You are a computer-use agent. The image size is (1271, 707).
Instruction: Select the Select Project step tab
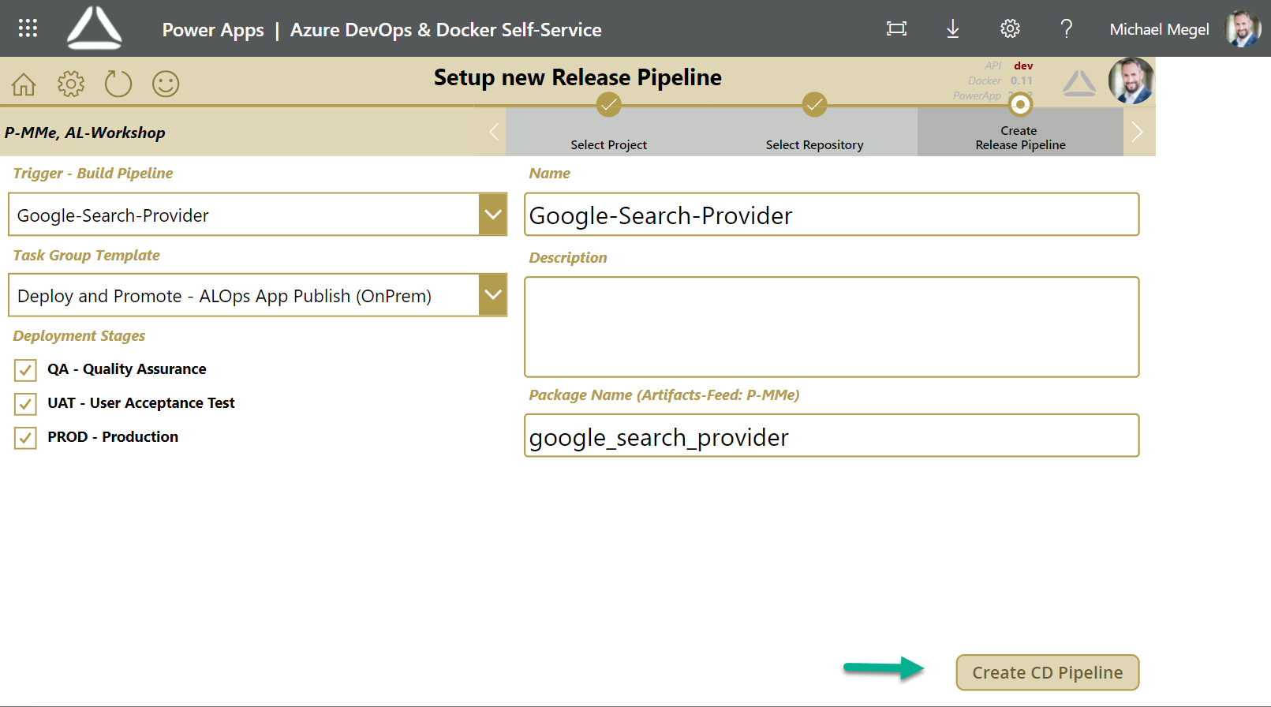(x=608, y=132)
